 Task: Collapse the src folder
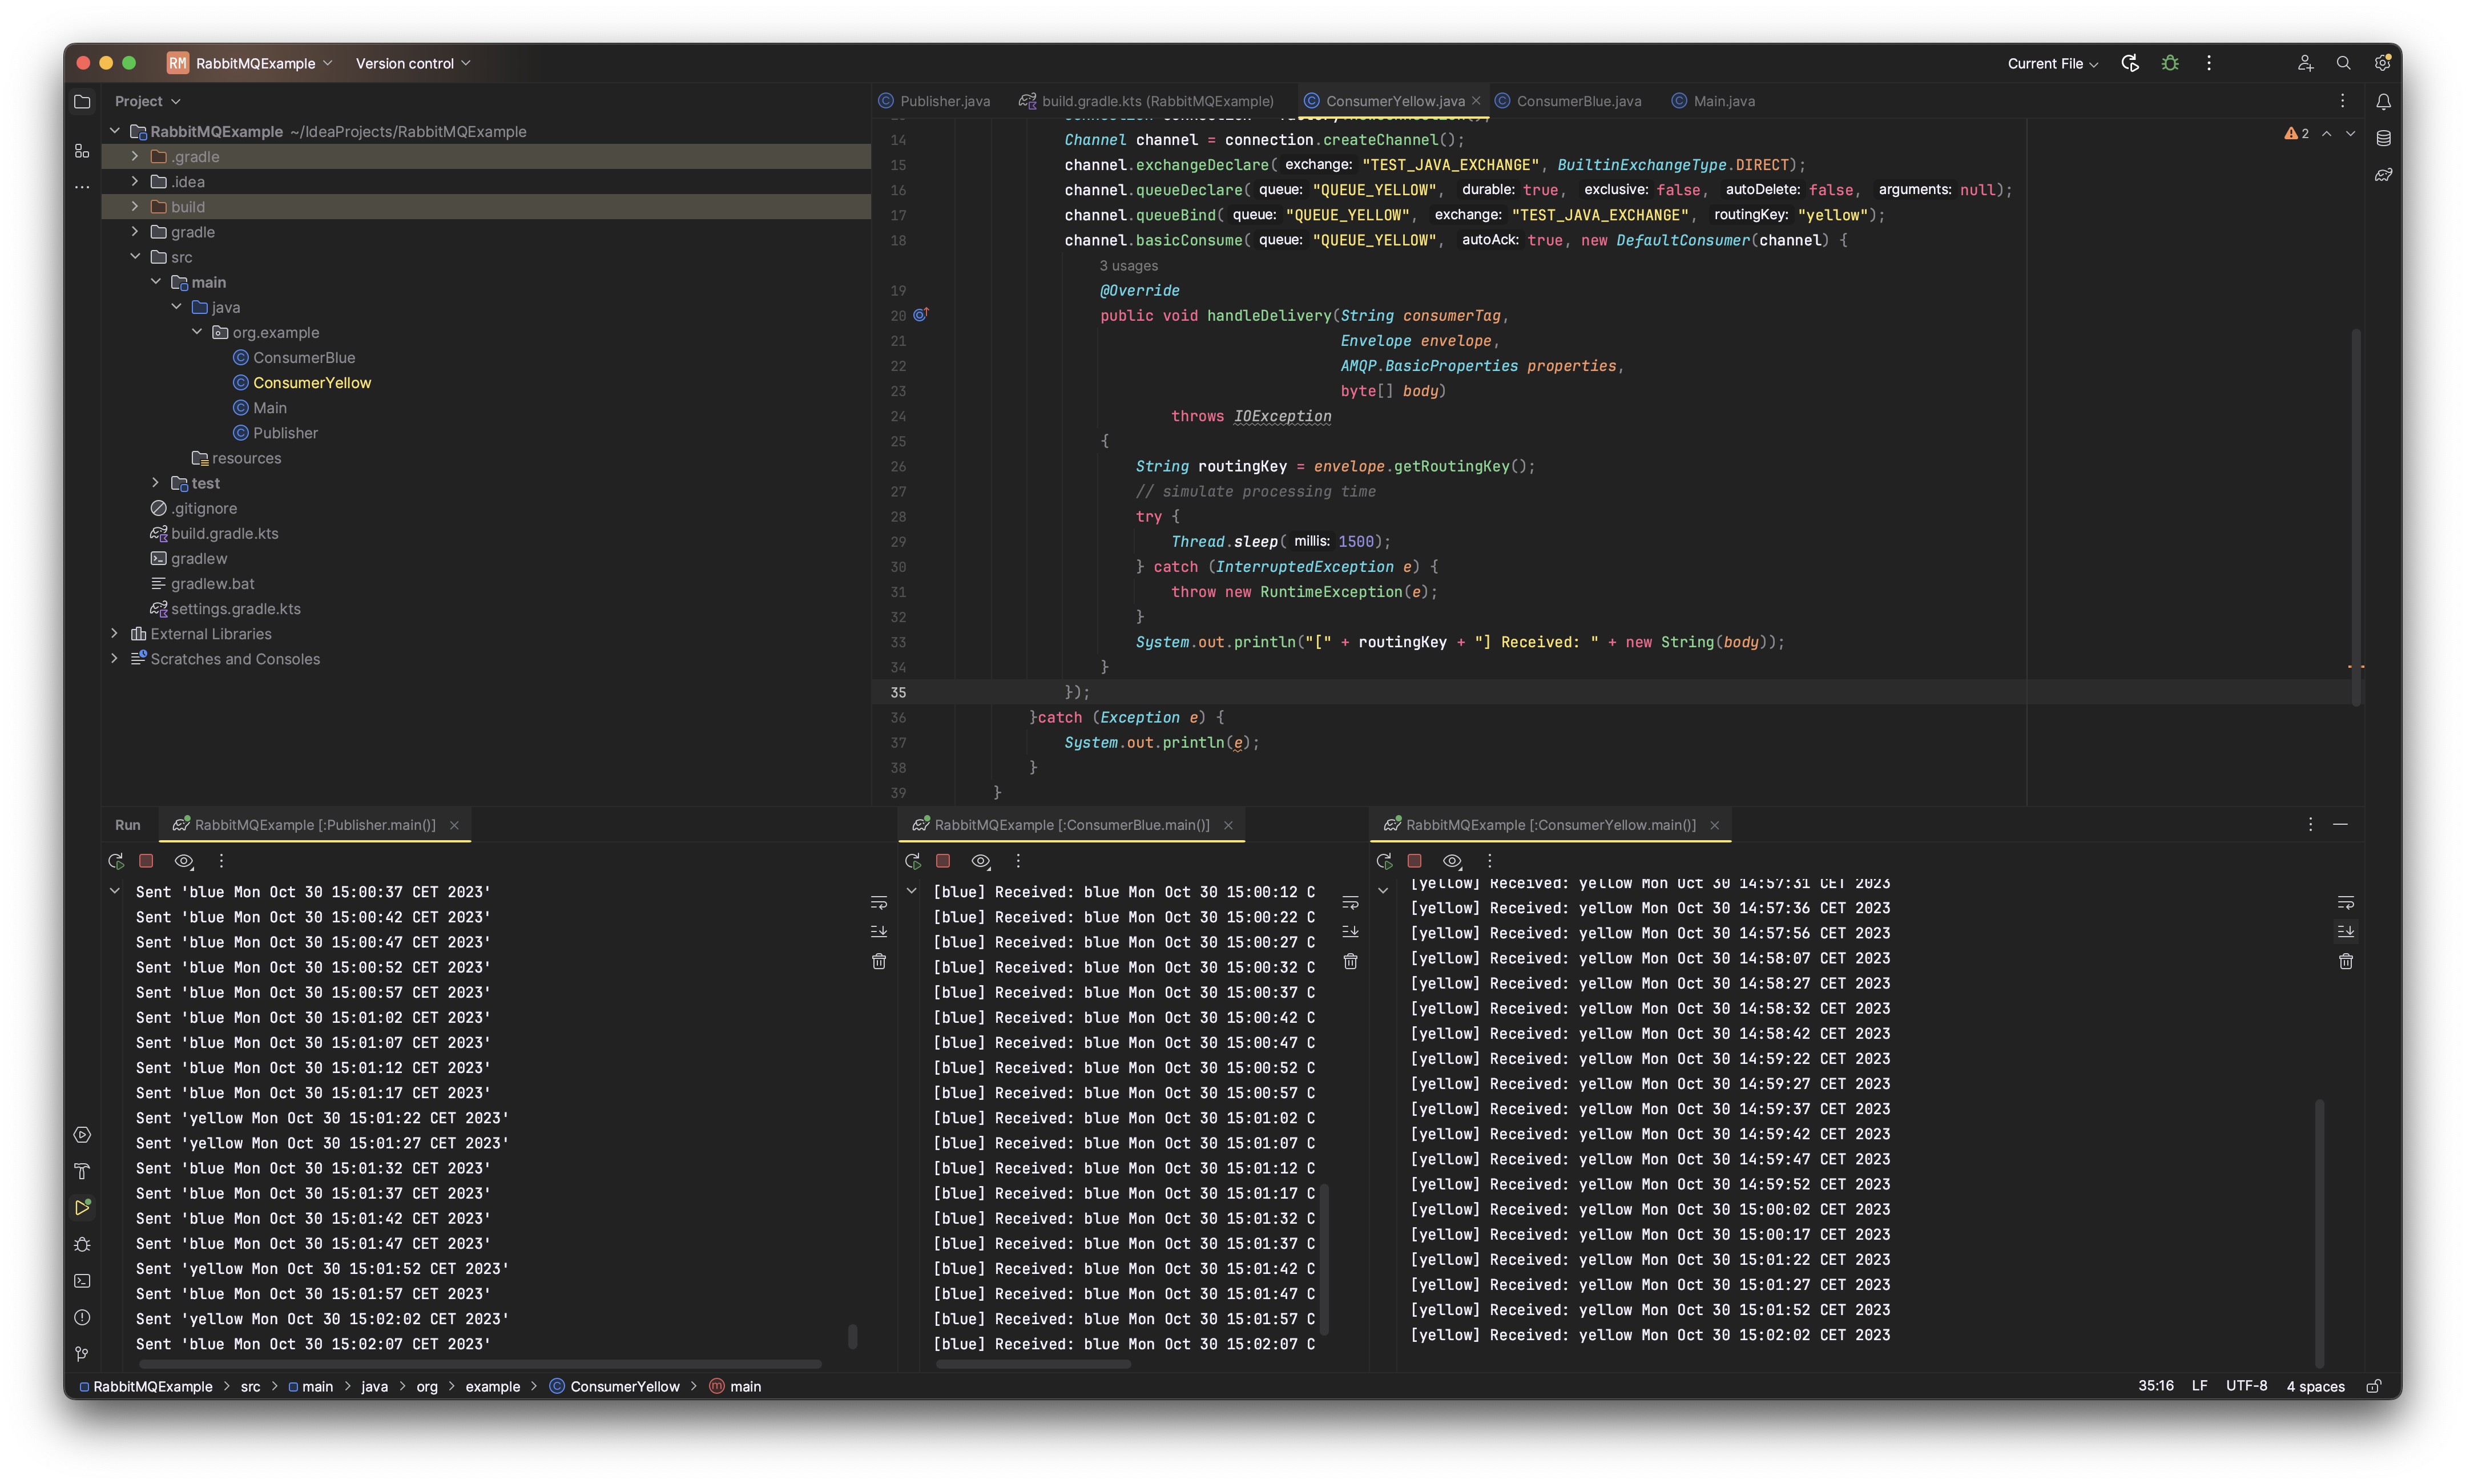point(135,257)
